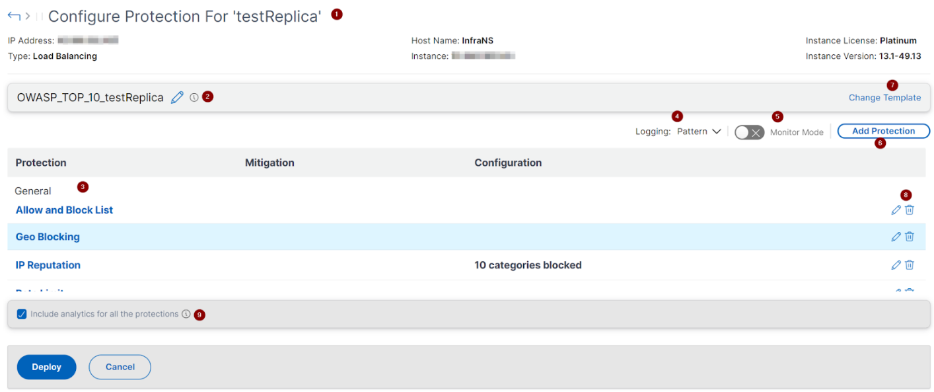Click the Protection column header

pyautogui.click(x=41, y=163)
